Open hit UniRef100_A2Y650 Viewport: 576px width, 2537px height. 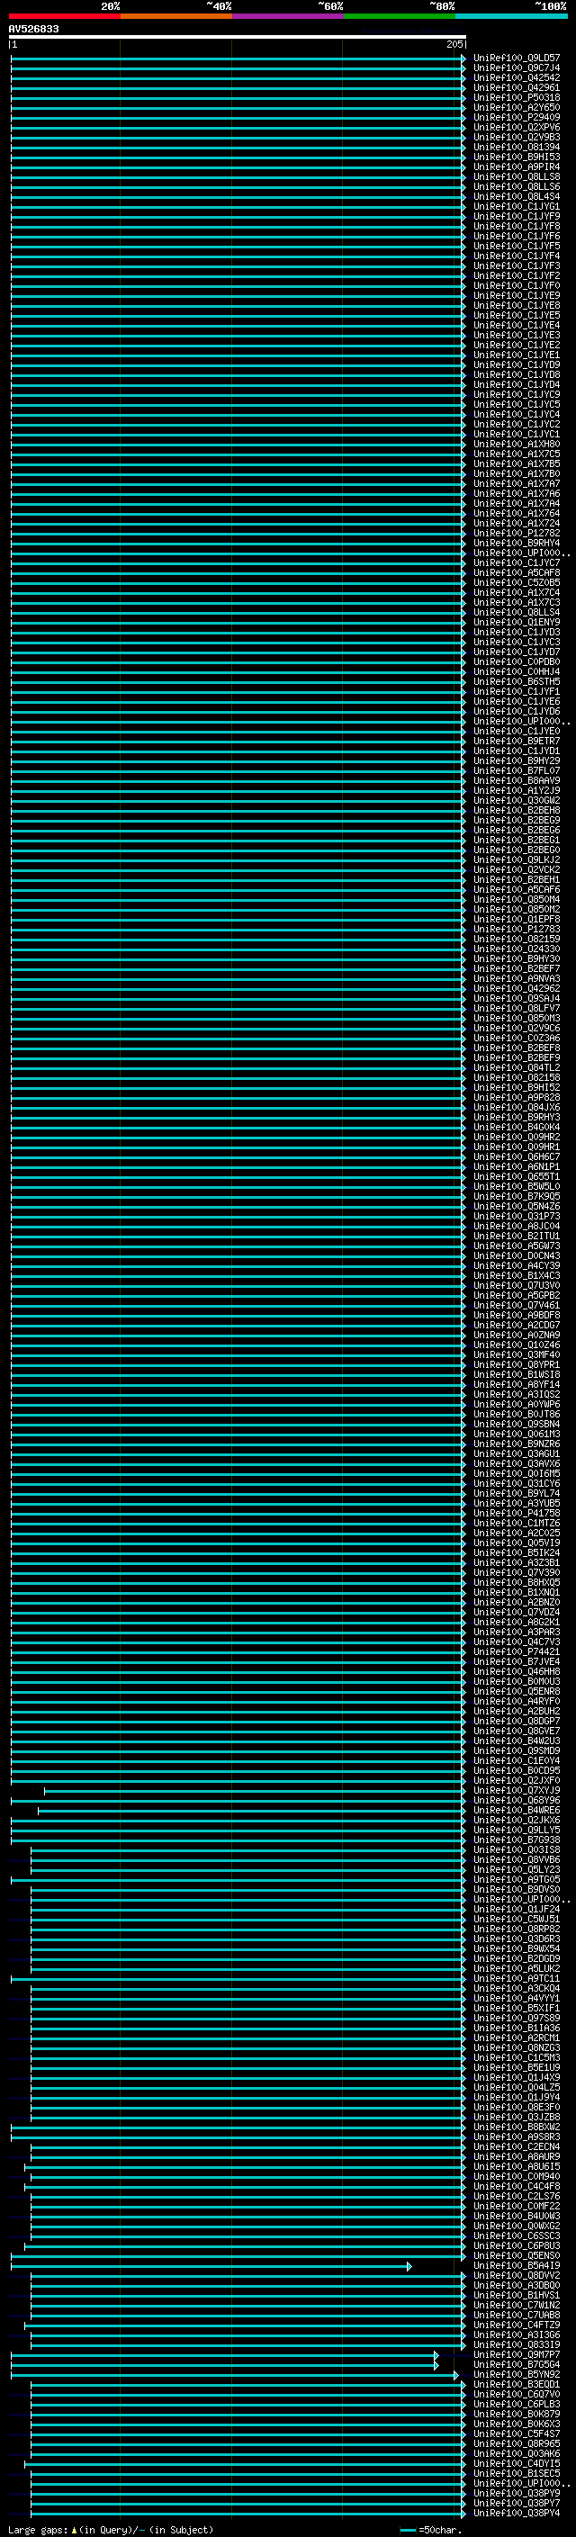[x=517, y=107]
